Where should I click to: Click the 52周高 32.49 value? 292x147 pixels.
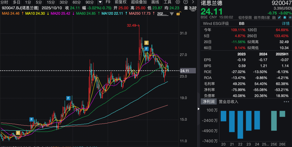point(284,42)
